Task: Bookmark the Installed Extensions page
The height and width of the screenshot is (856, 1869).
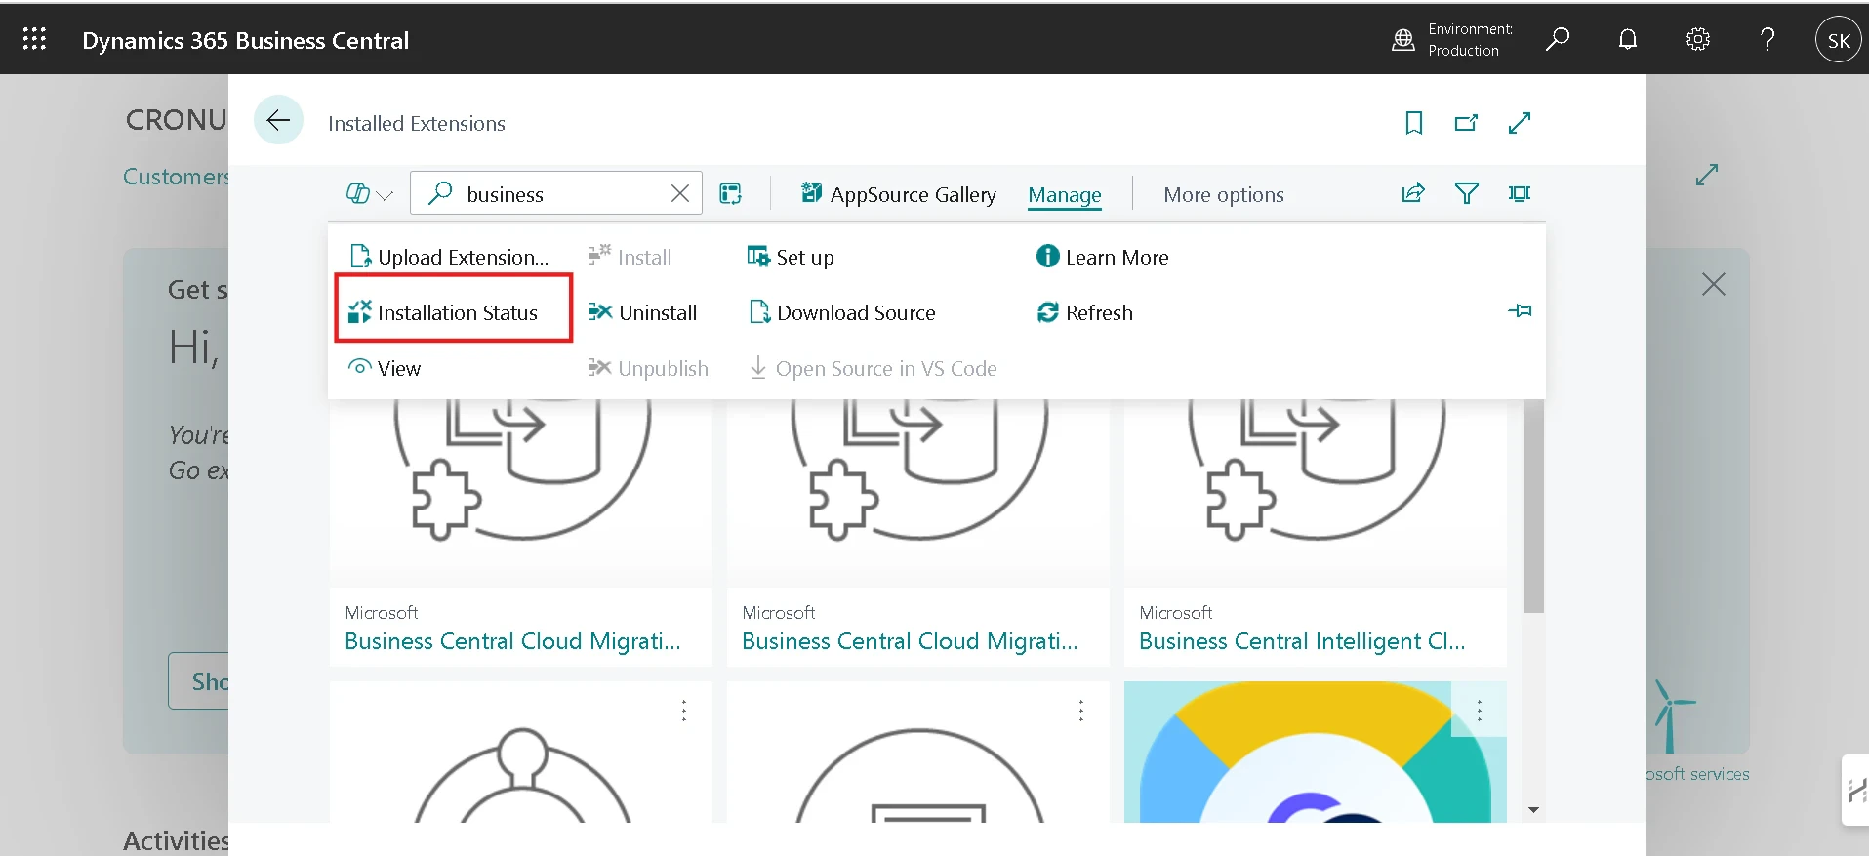Action: [x=1413, y=123]
